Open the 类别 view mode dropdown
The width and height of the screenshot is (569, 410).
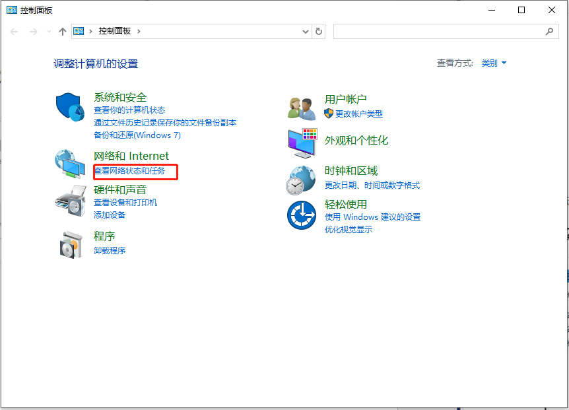(x=494, y=63)
